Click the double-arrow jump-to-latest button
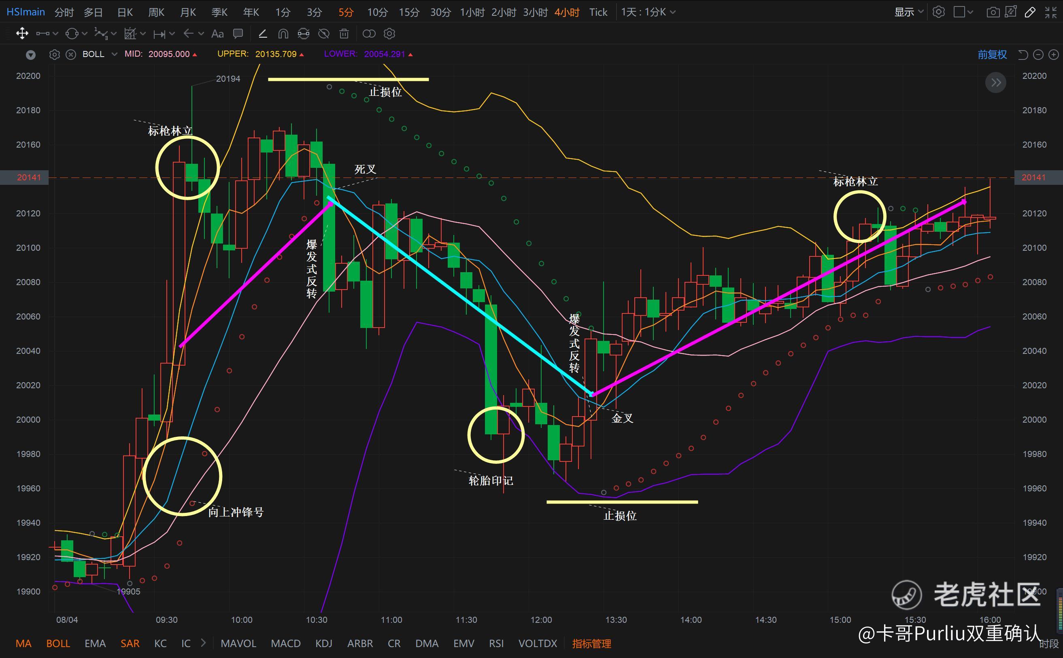Screen dimensions: 1063x658 pos(995,83)
